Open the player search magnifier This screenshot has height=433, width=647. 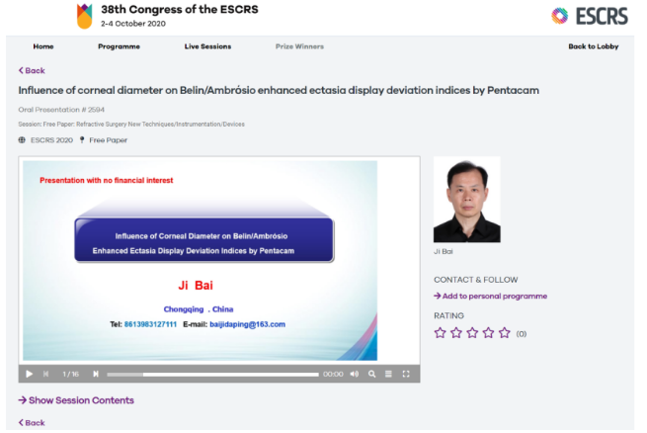coord(371,374)
